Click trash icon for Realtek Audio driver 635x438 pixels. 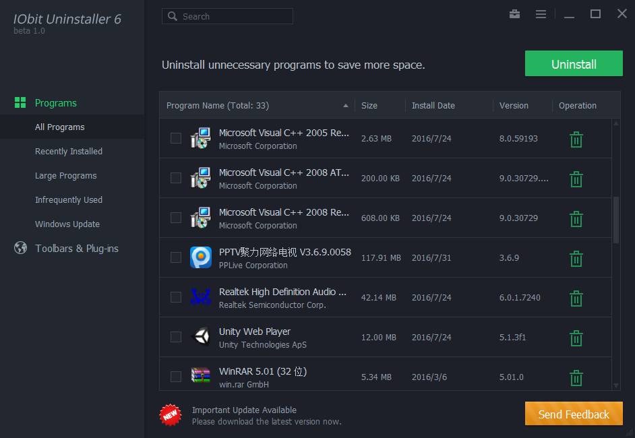point(576,299)
